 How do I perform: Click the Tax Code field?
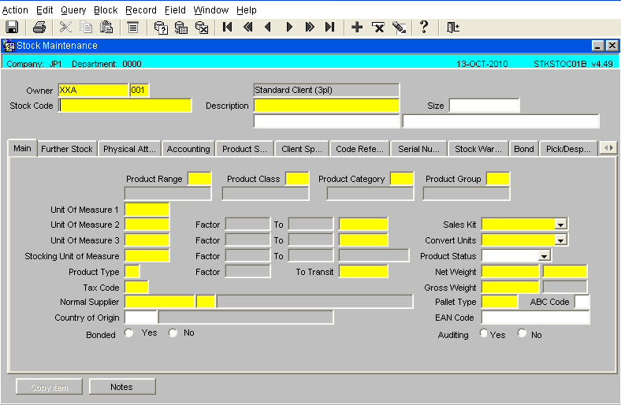(136, 287)
